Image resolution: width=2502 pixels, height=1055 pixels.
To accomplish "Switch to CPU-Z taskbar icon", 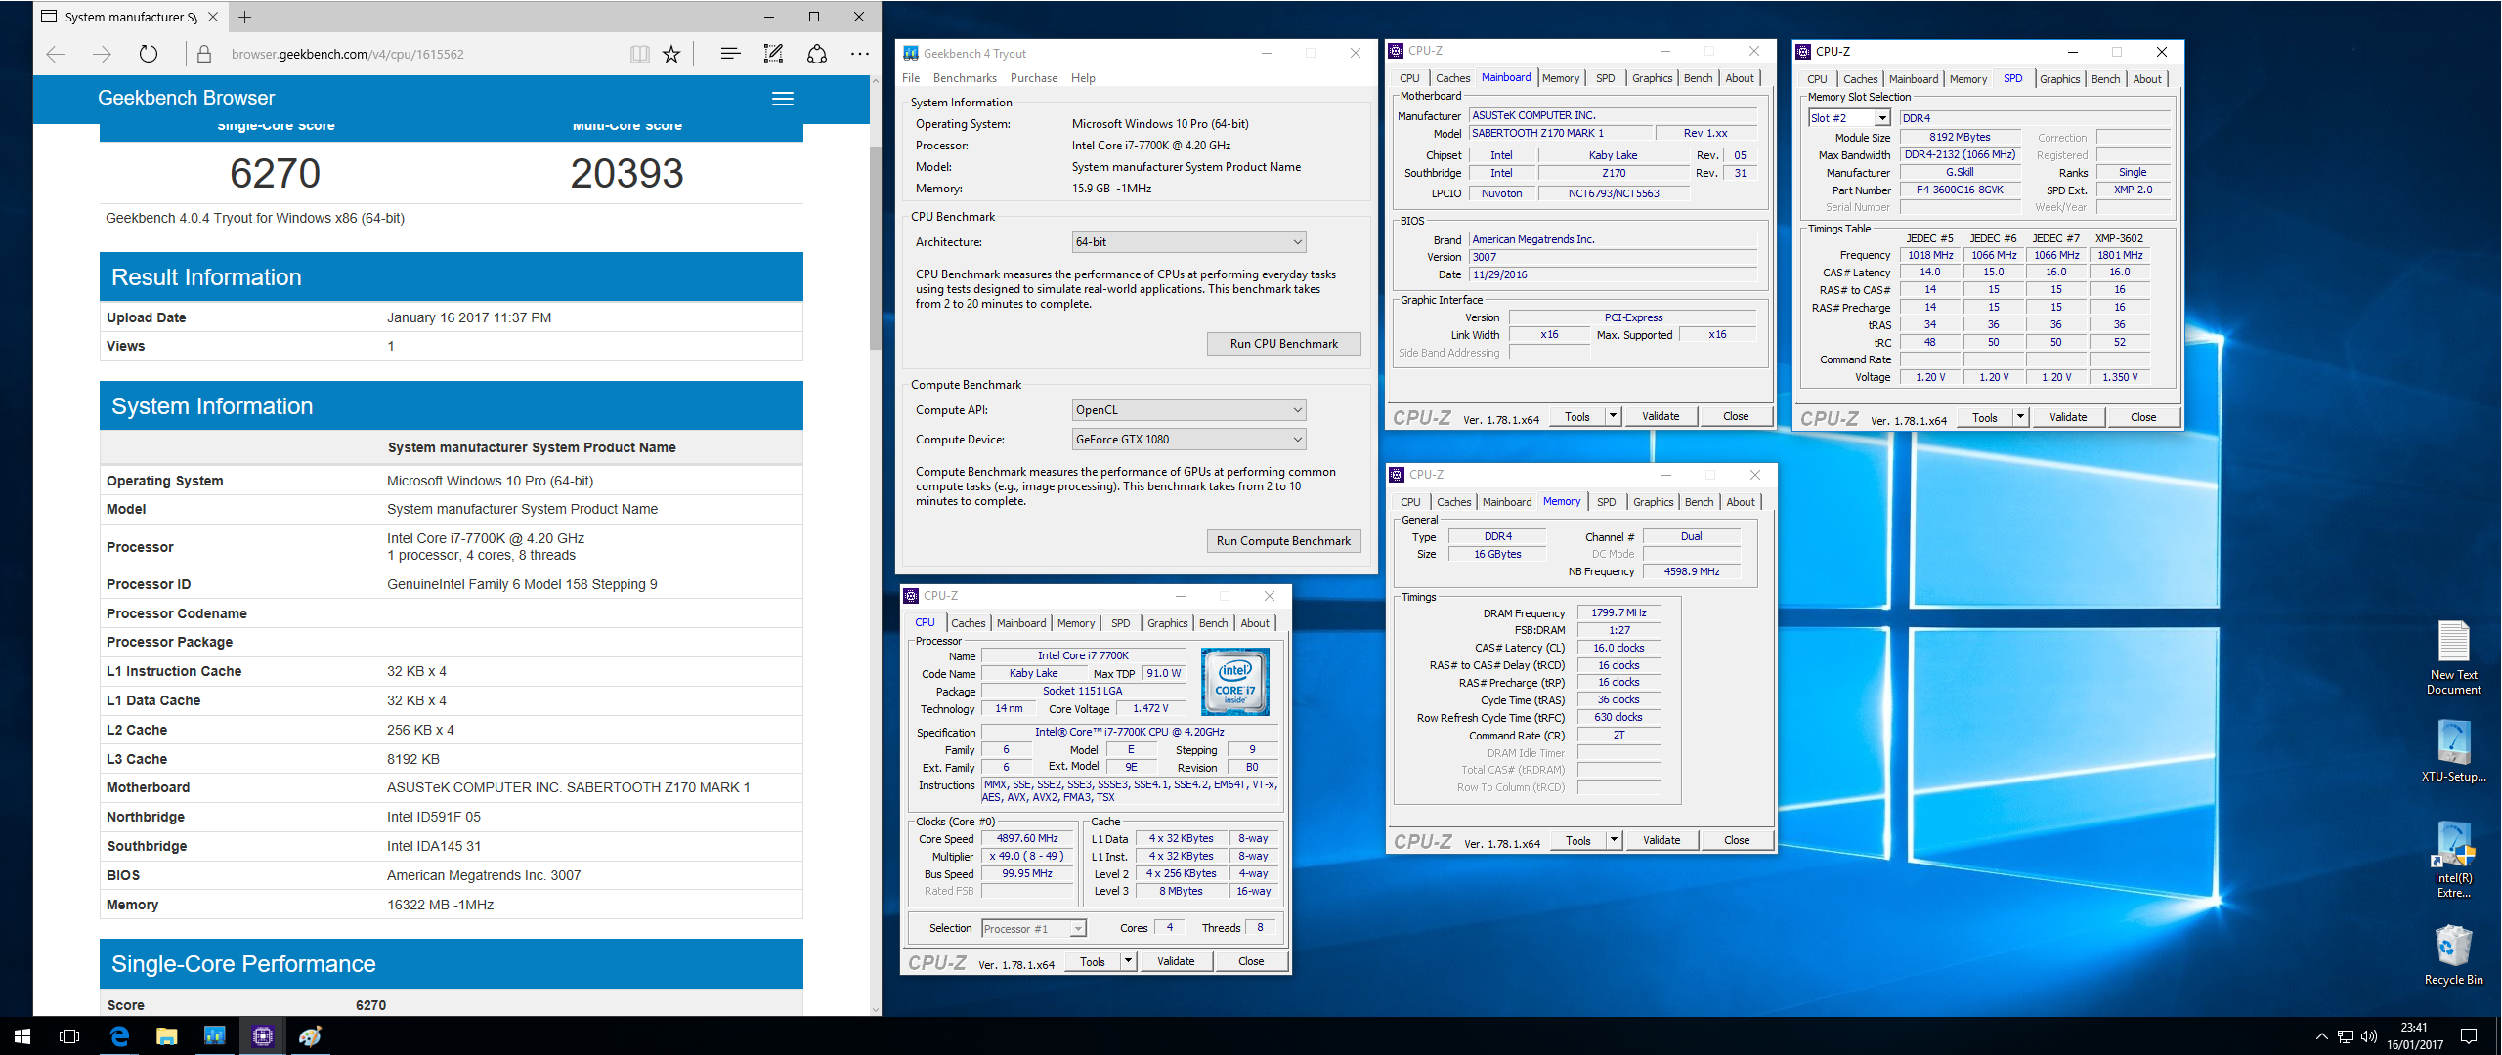I will 263,1035.
